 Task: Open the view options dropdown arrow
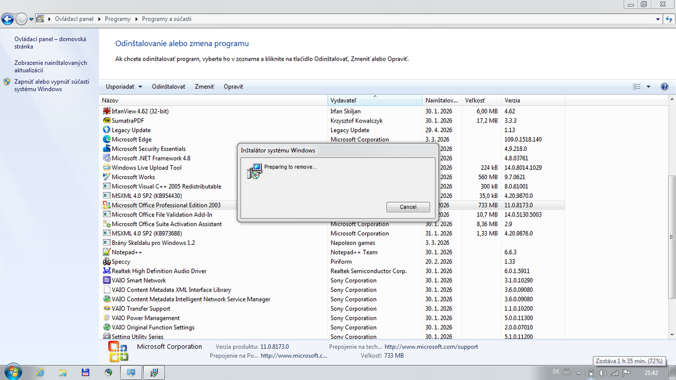point(649,87)
